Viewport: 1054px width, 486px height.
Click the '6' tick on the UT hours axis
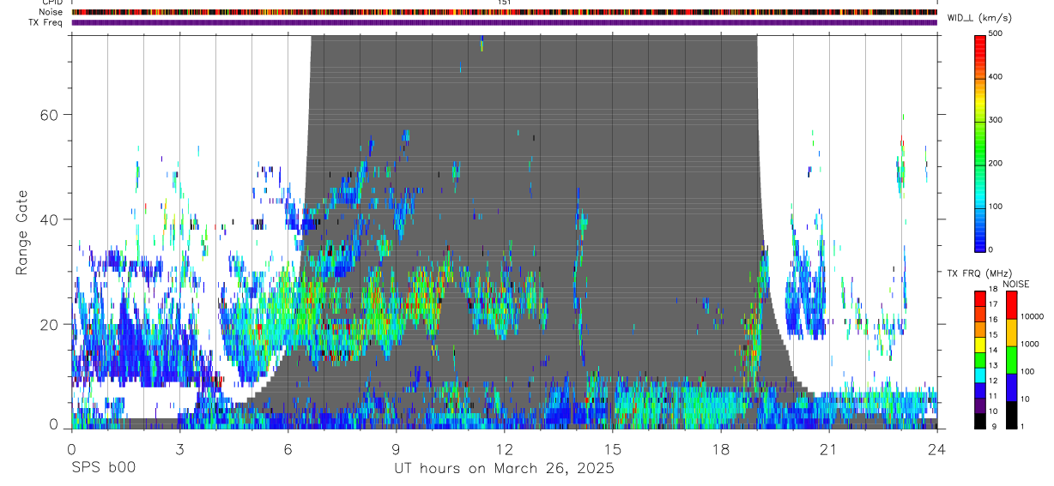click(x=288, y=448)
